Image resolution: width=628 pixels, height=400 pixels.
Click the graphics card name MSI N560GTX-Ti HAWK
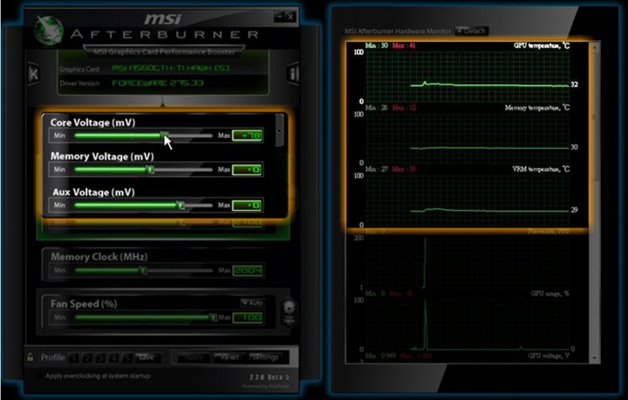171,68
